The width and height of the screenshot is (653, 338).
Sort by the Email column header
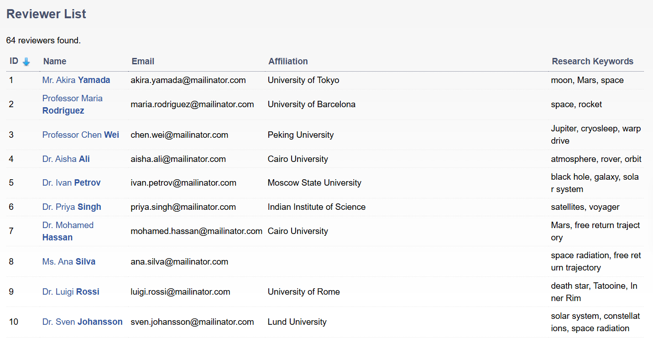click(143, 61)
